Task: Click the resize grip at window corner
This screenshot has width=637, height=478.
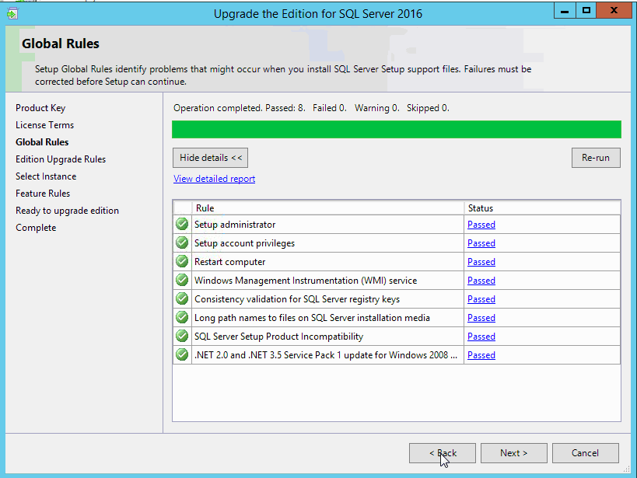Action: (627, 469)
